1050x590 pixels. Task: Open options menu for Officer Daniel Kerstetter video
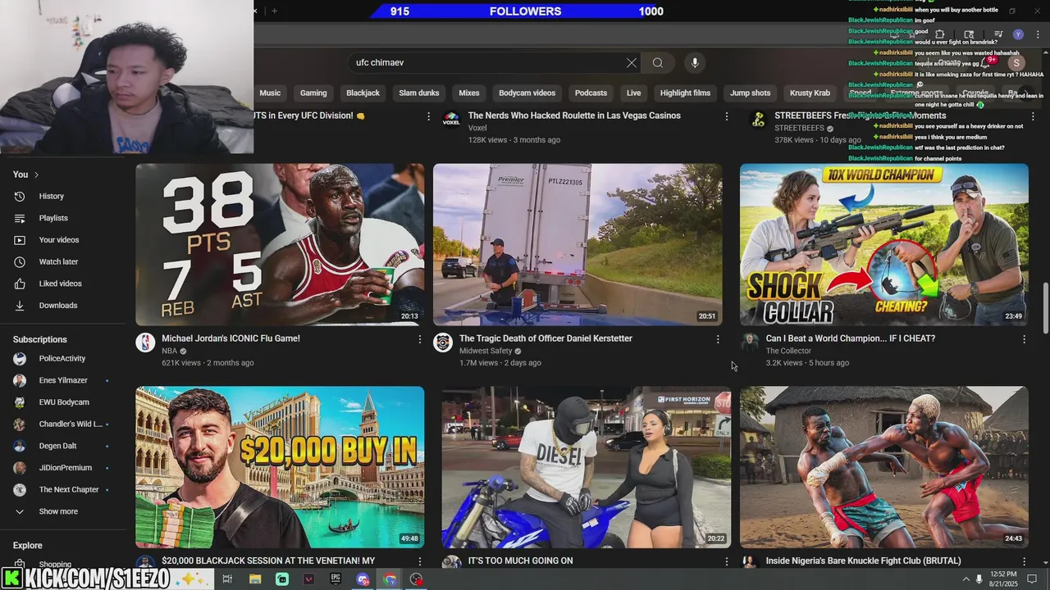[718, 339]
